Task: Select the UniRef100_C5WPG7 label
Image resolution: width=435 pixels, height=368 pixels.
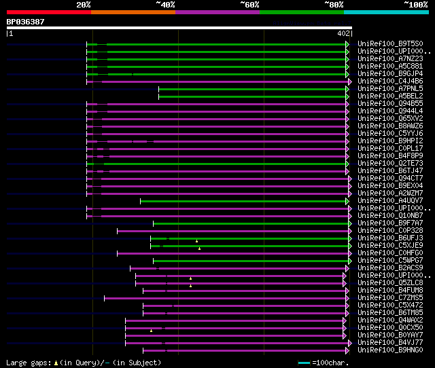Action: pyautogui.click(x=390, y=261)
